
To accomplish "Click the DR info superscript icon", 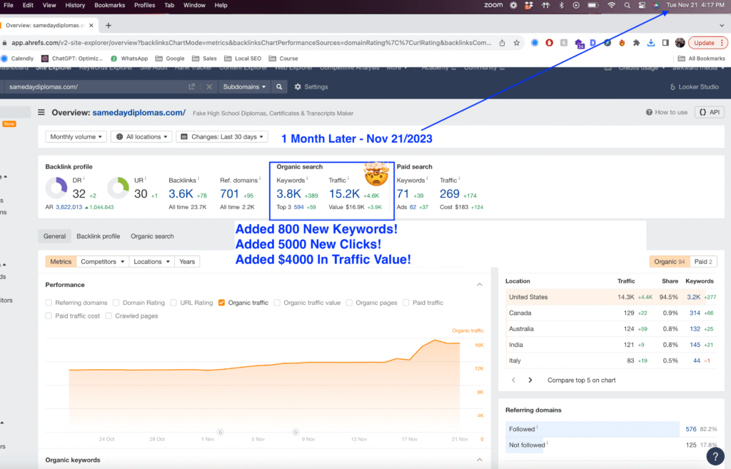I will tap(84, 178).
